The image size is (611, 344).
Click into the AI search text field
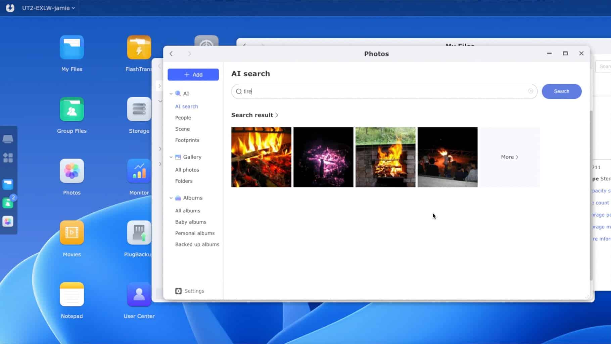[x=384, y=91]
